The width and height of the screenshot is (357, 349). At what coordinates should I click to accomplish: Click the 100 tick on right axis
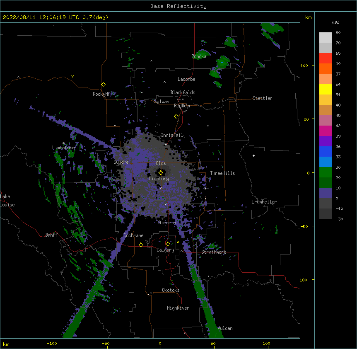coord(304,65)
